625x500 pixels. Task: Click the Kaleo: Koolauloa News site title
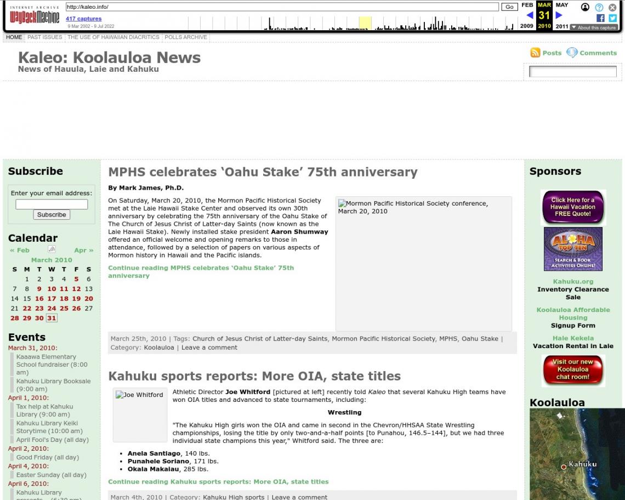[109, 58]
